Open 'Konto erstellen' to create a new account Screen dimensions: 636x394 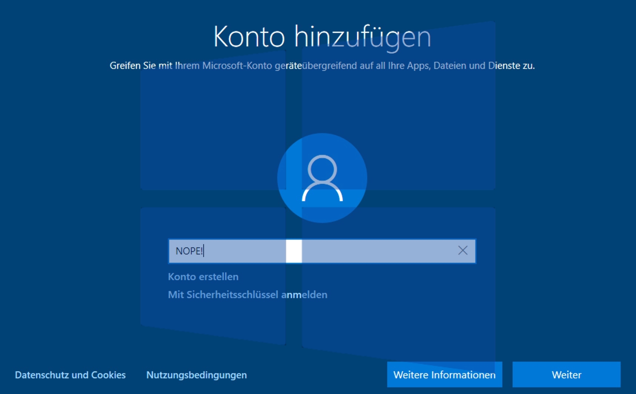click(x=203, y=276)
